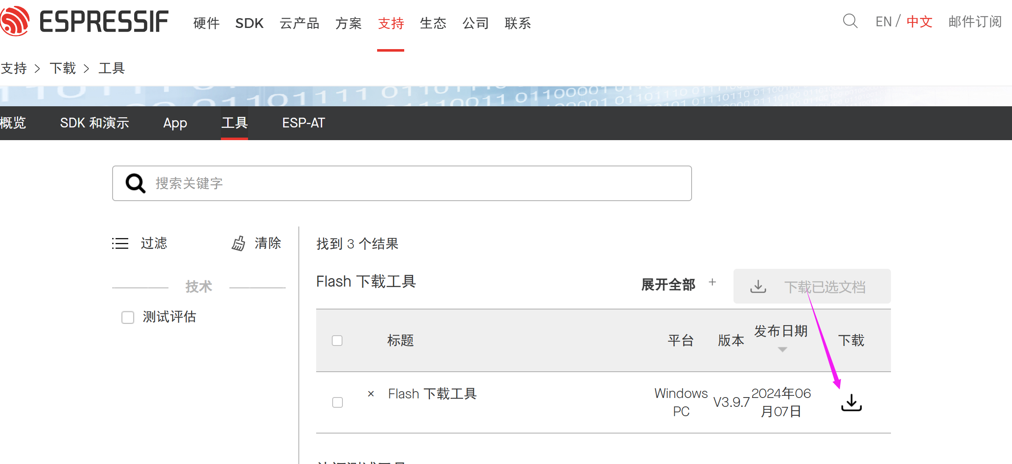Screen dimensions: 1012x464
Task: Click the 清除 broom icon
Action: (x=238, y=243)
